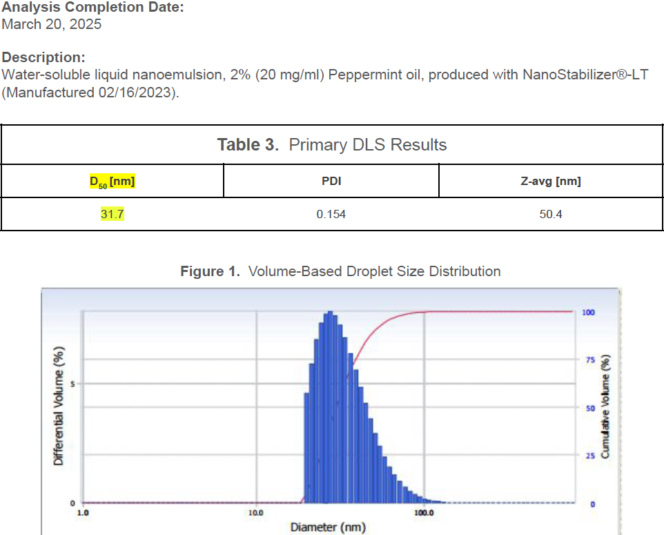Viewport: 664px width, 535px height.
Task: Select the highlighted value '31.7'
Action: [113, 214]
